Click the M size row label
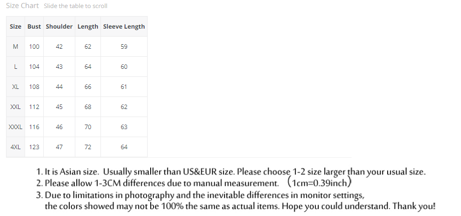This screenshot has width=461, height=216. pos(16,47)
